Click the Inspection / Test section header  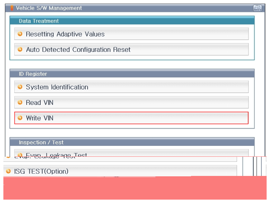point(132,142)
